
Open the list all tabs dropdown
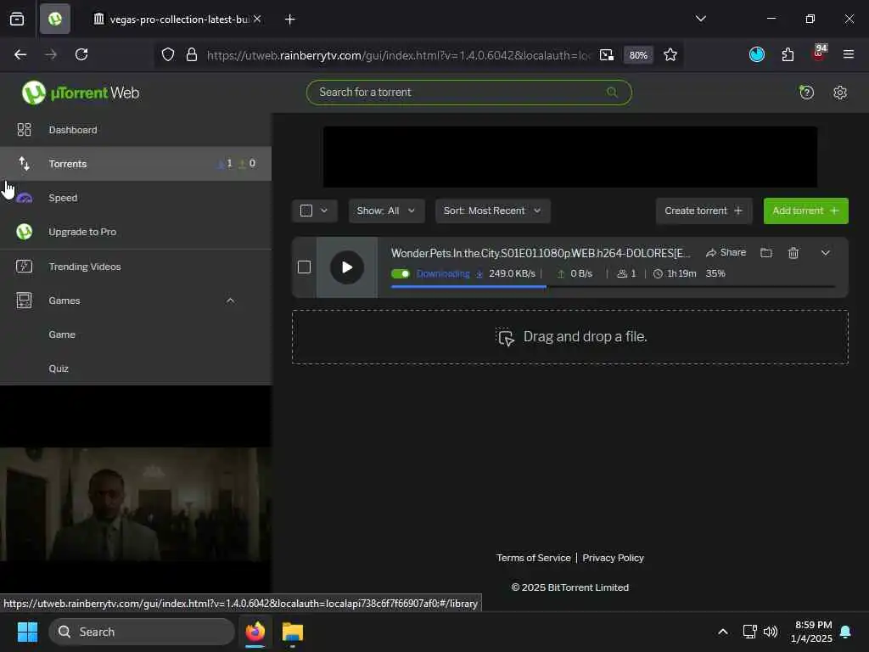(700, 19)
